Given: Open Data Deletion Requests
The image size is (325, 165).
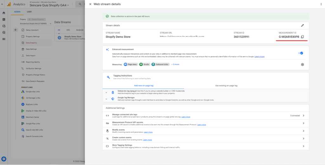Looking at the screenshot, I should click(36, 81).
